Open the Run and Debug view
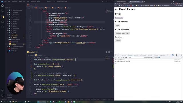 pos(3,22)
